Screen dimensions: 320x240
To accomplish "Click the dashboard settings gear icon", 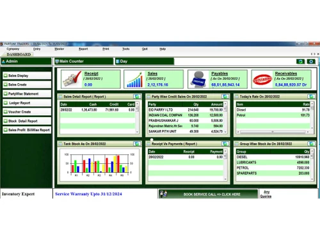I will pyautogui.click(x=311, y=61).
